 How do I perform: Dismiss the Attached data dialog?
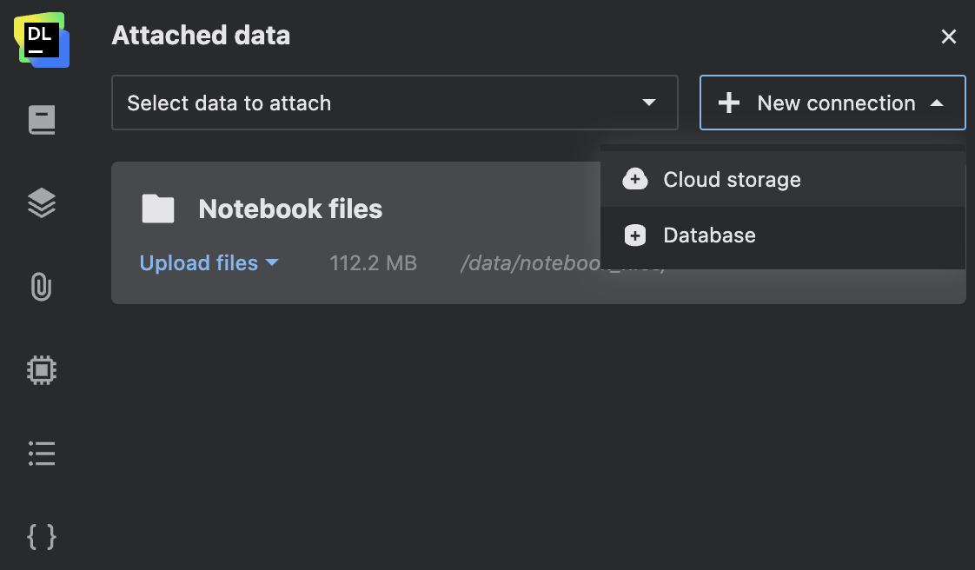pyautogui.click(x=948, y=36)
